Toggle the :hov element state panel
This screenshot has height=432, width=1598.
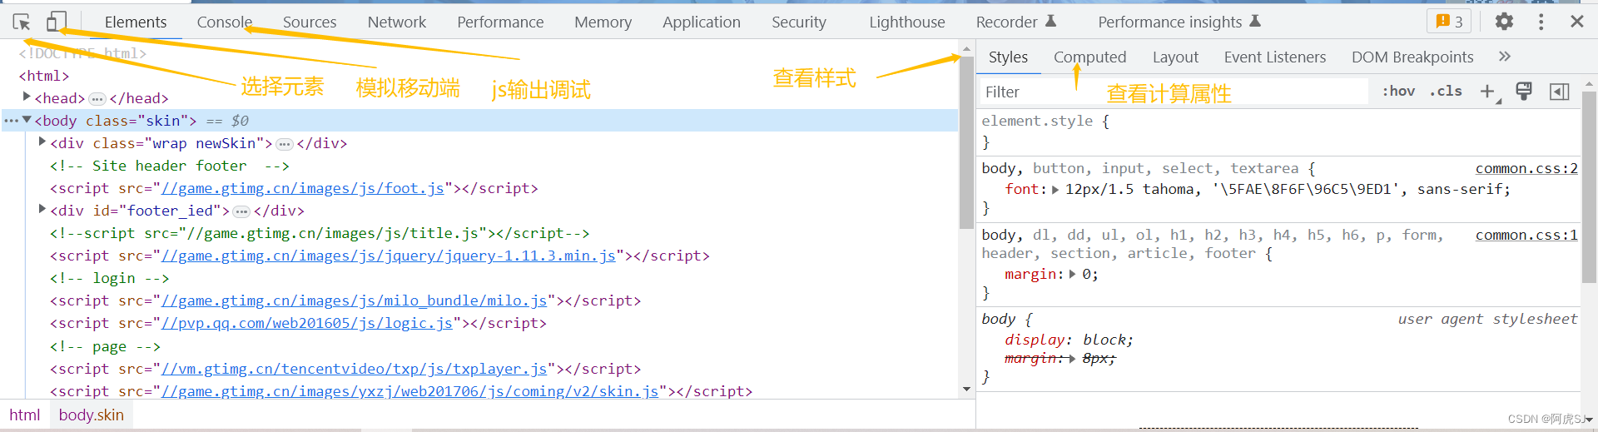pyautogui.click(x=1398, y=92)
